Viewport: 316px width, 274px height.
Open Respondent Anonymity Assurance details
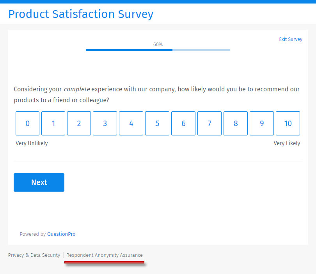tap(104, 255)
